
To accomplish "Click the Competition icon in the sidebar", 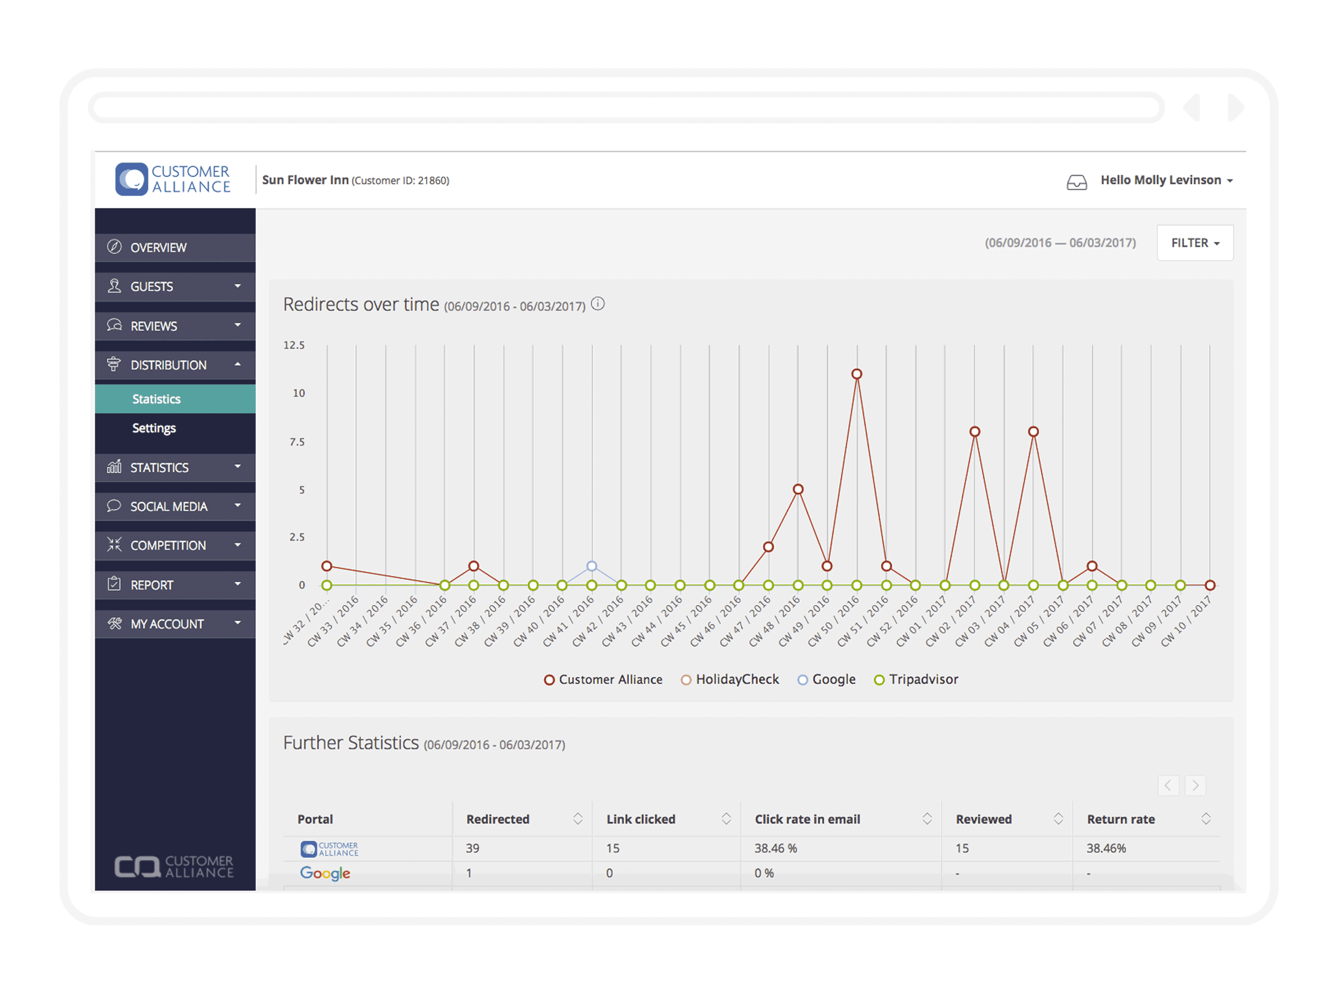I will 114,545.
